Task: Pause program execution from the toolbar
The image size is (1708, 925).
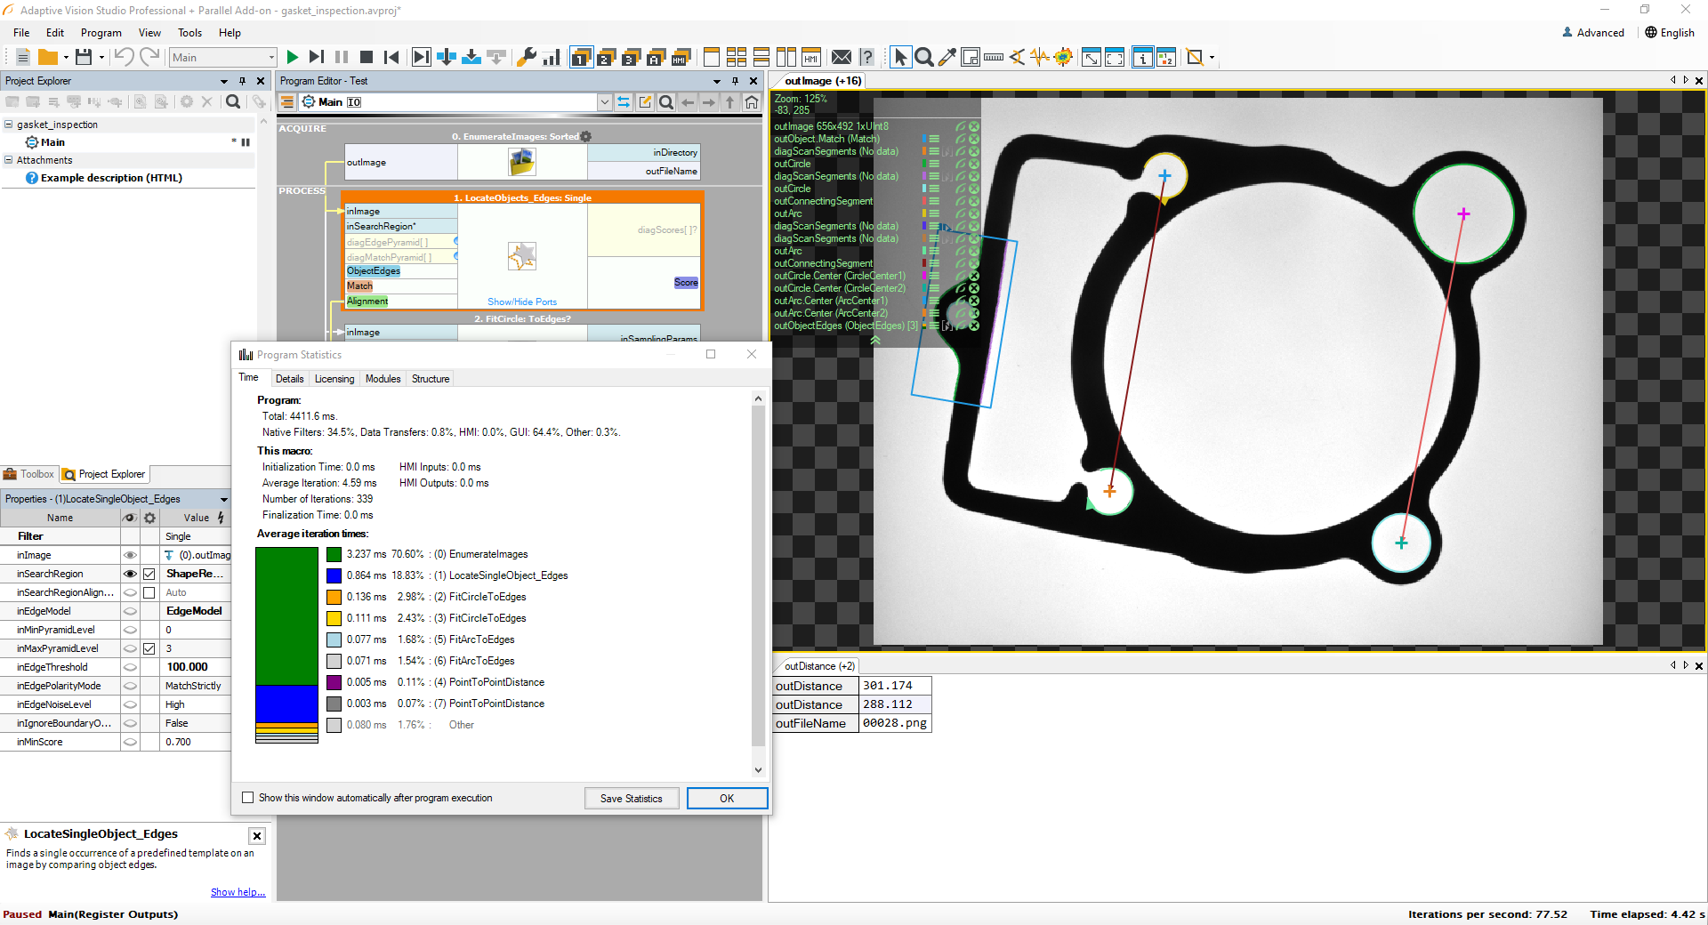Action: (342, 57)
